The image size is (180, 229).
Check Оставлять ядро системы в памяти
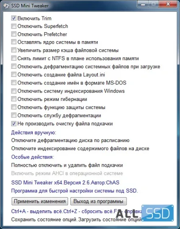14,42
